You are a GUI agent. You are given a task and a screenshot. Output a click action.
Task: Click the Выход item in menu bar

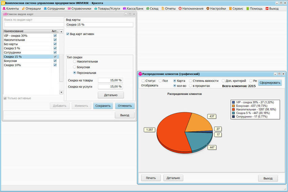coord(271,8)
